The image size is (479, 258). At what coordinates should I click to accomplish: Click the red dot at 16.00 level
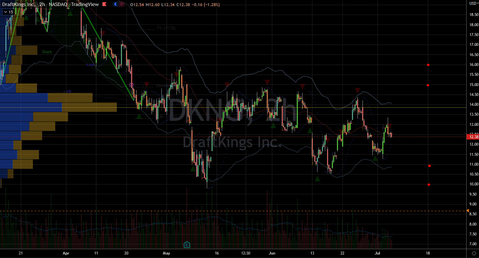coord(428,65)
